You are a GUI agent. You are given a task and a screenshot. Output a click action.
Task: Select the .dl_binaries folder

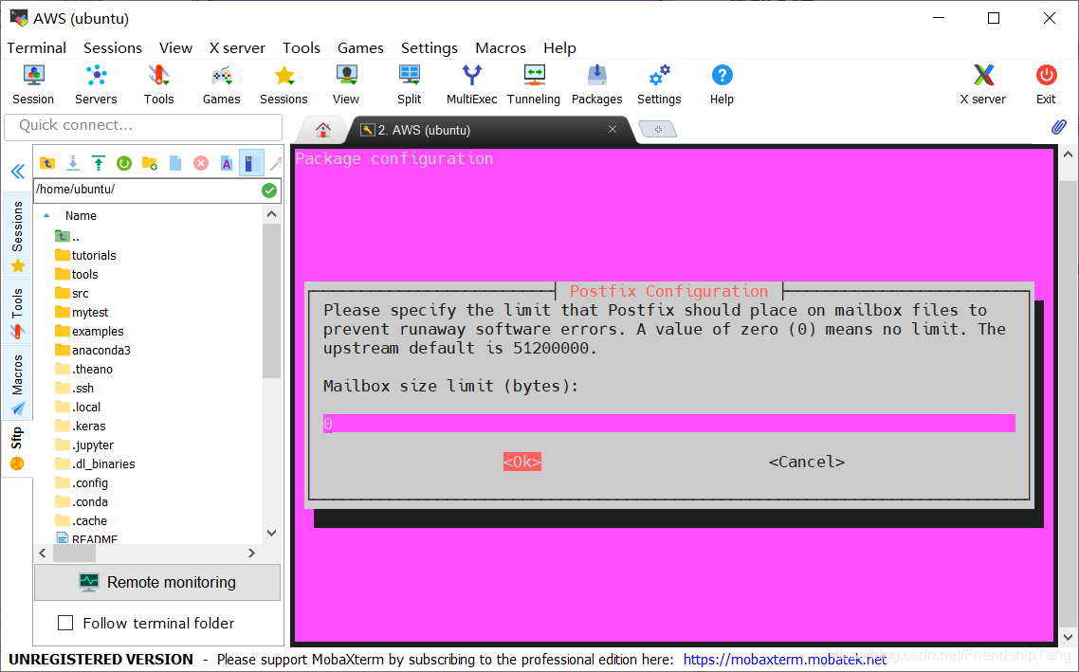pos(95,463)
